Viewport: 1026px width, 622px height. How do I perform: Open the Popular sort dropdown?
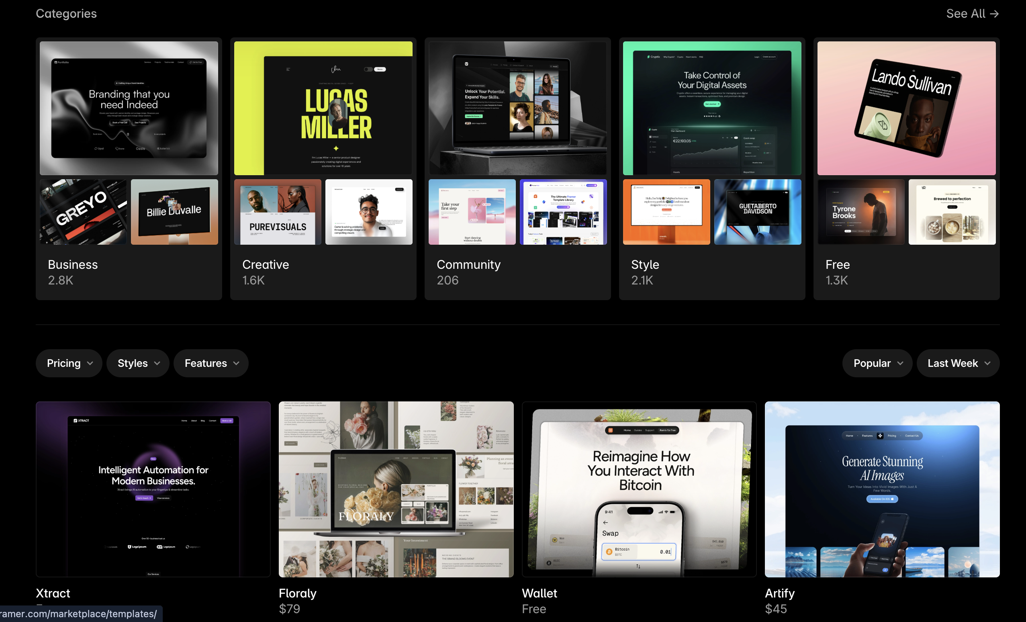pos(877,363)
